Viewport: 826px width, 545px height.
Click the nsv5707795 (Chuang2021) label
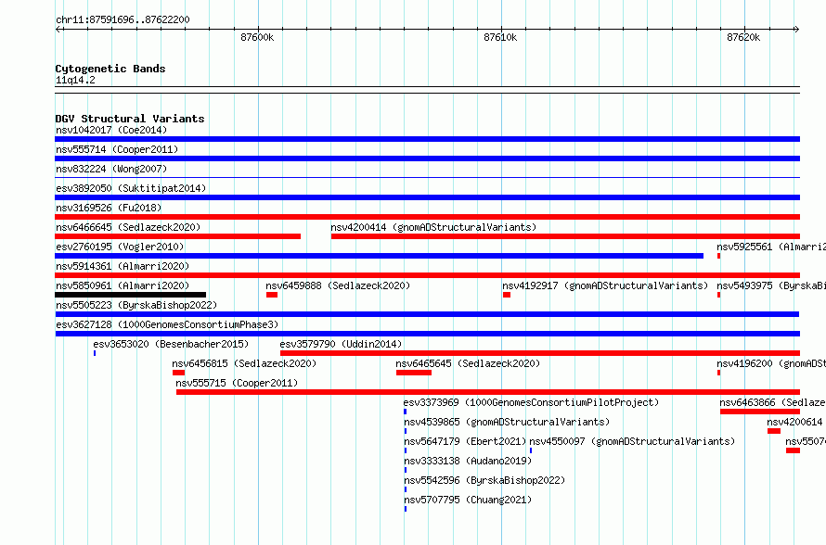468,500
